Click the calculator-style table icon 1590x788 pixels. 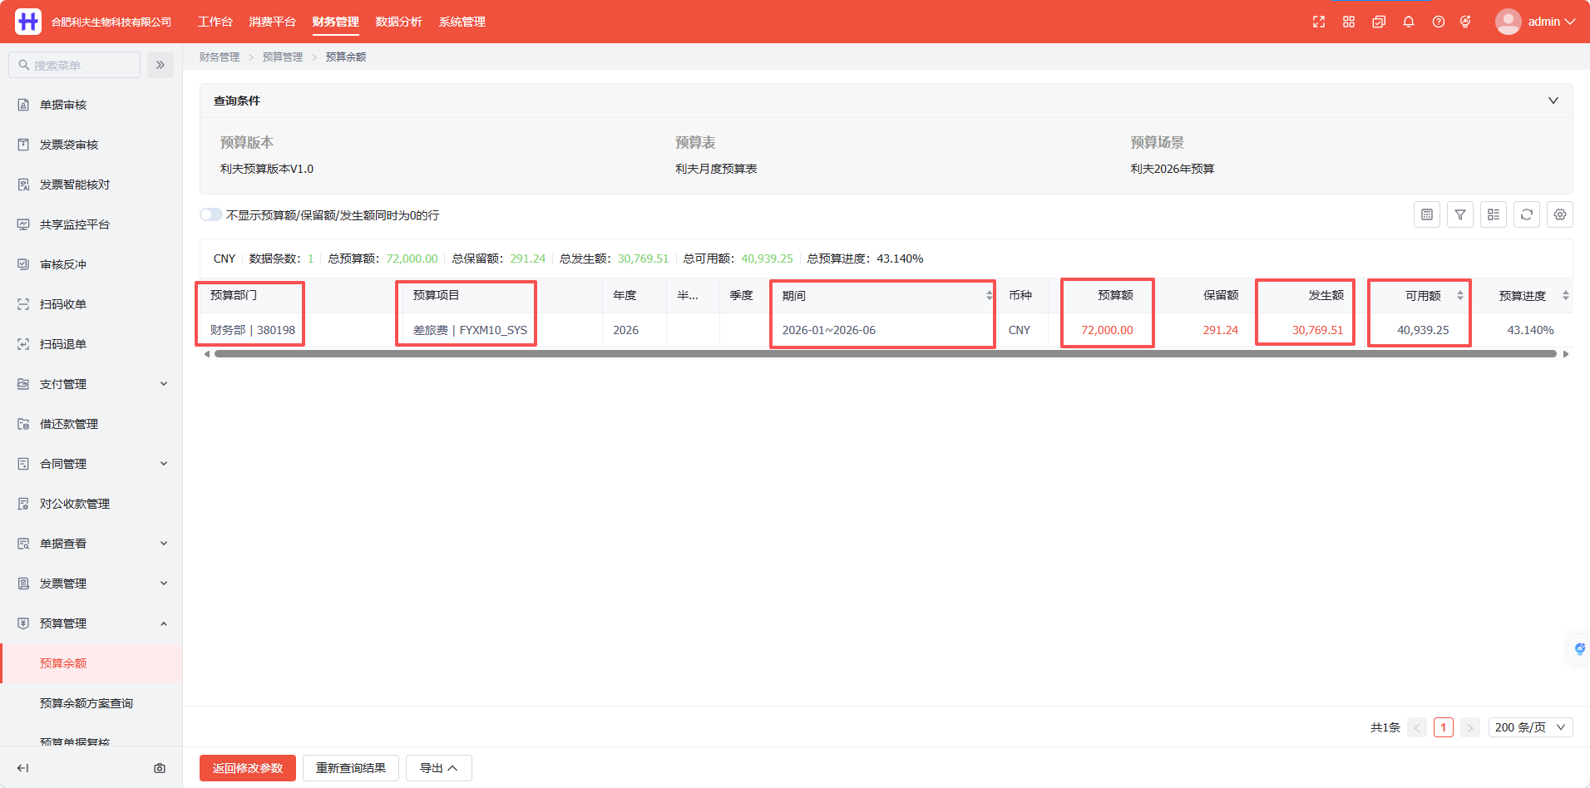pyautogui.click(x=1427, y=214)
